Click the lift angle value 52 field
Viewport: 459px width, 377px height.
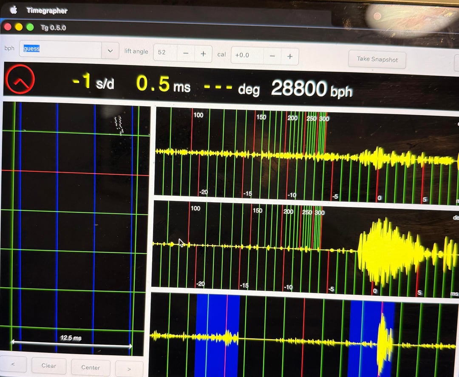(x=165, y=53)
